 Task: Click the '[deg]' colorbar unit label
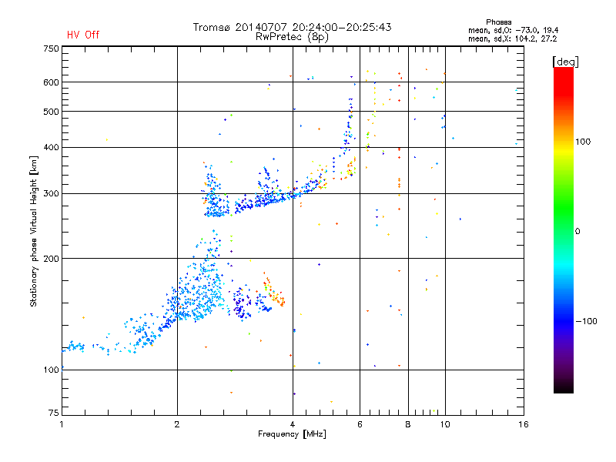point(565,62)
